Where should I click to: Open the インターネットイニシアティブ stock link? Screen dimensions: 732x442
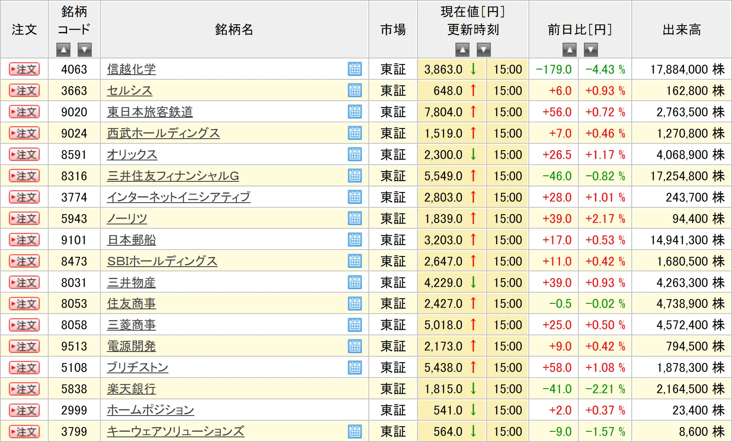(178, 197)
